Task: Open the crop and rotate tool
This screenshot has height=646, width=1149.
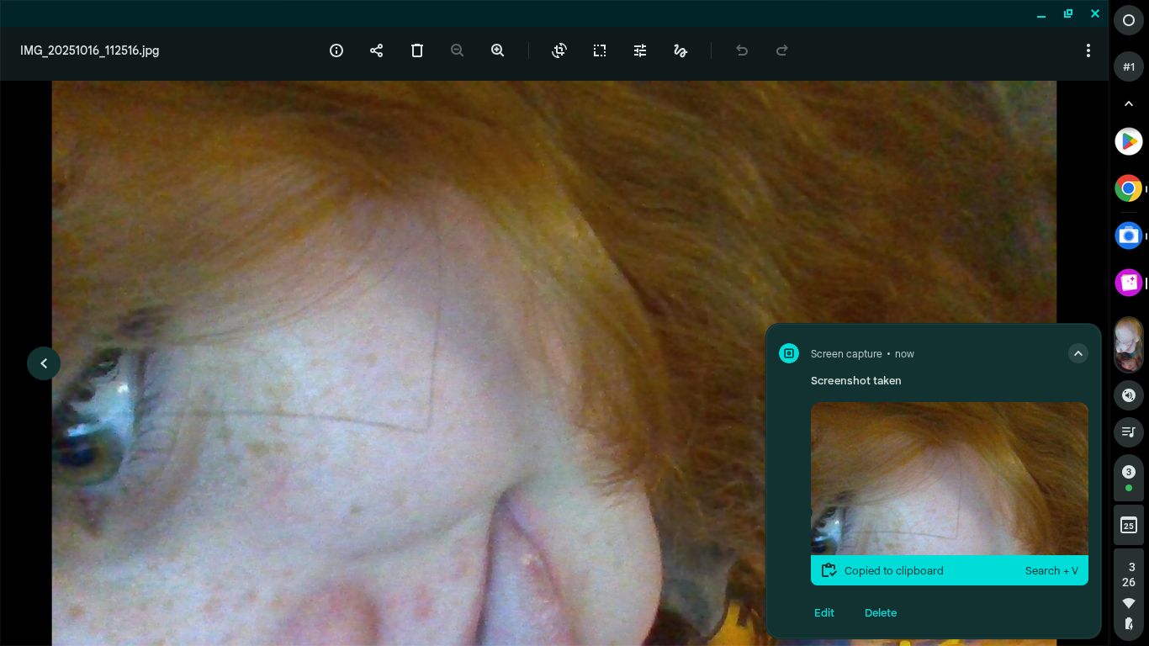Action: coord(559,50)
